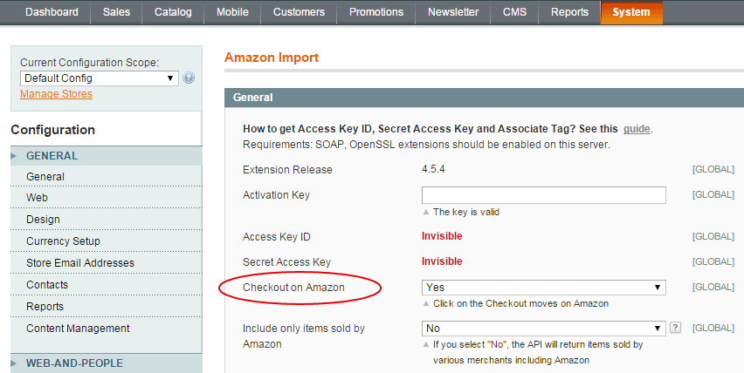
Task: Expand the WEB-AND-PEOPLE section arrow
Action: point(14,363)
